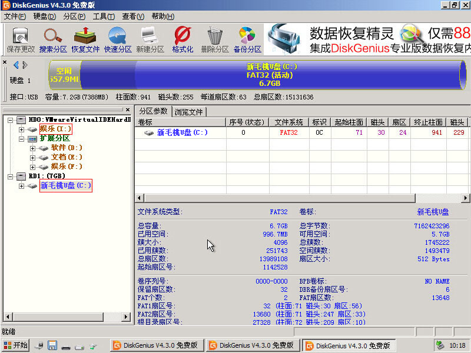This screenshot has width=471, height=353.
Task: Click the 起始柱面 column header
Action: click(349, 122)
